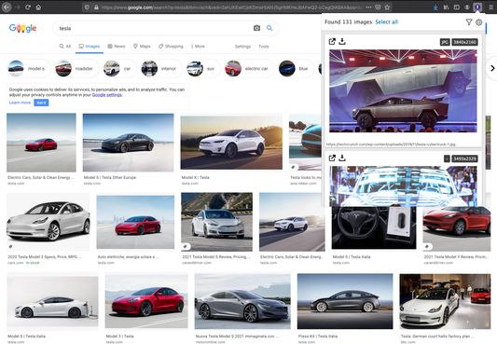Click the browser URL address bar
This screenshot has width=497, height=344.
(231, 7)
